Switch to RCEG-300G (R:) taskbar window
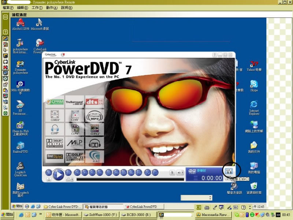 [x=138, y=215]
